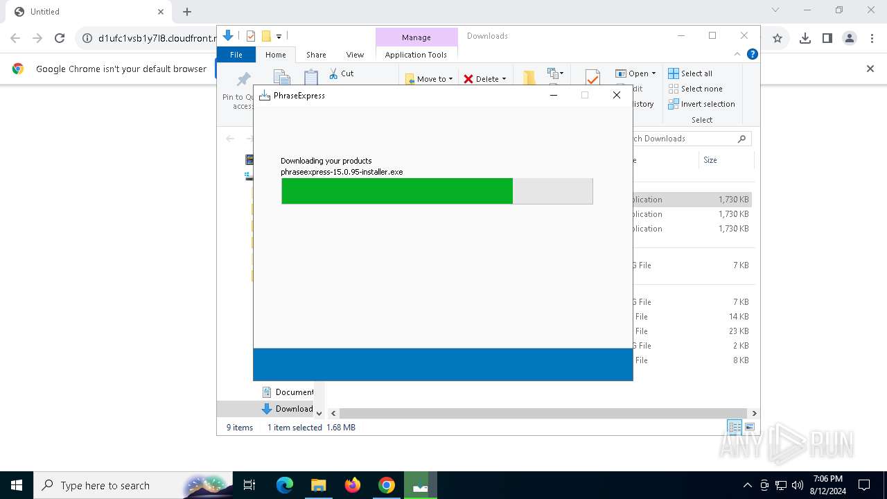This screenshot has height=499, width=887.
Task: Toggle Chrome side panel icon
Action: tap(827, 39)
